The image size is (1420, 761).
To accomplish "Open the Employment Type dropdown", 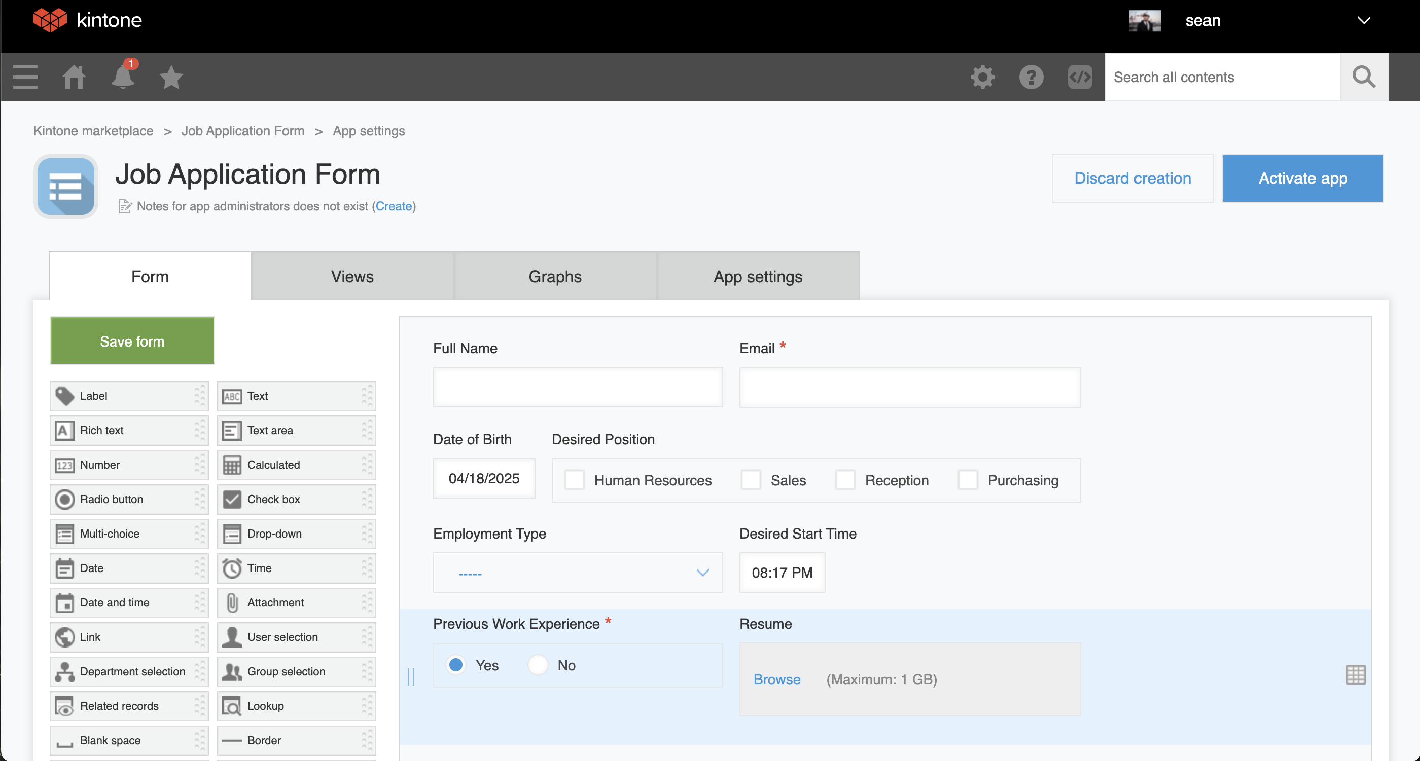I will click(x=577, y=573).
